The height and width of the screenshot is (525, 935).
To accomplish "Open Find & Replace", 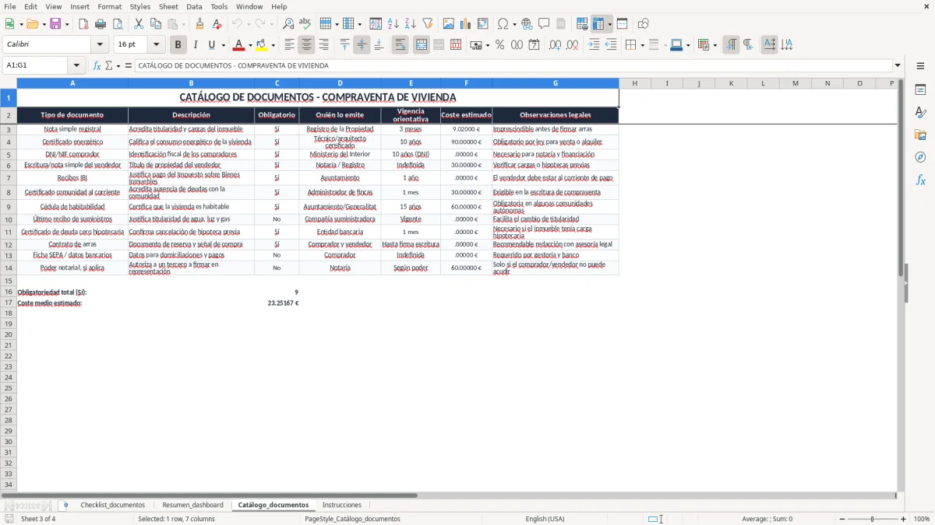I will point(288,24).
